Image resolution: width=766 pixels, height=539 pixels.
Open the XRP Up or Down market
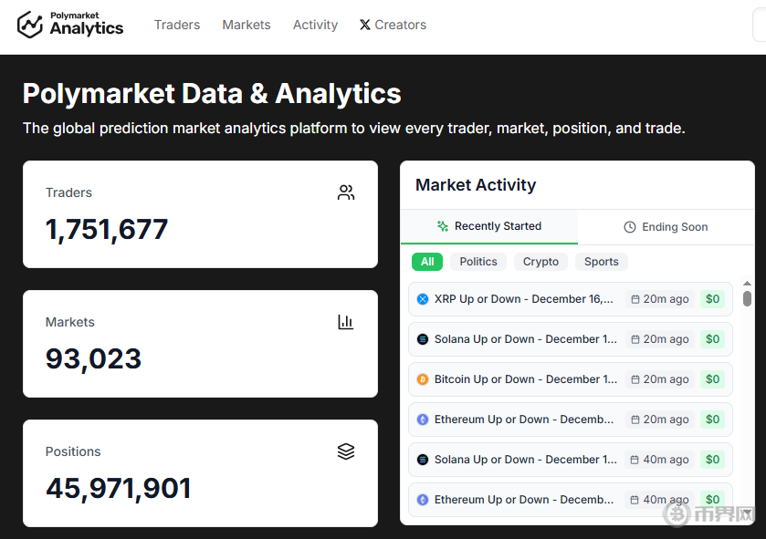(523, 299)
